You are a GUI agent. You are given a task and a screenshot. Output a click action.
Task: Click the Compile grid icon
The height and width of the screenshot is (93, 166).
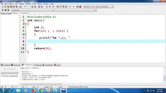[x=58, y=7]
